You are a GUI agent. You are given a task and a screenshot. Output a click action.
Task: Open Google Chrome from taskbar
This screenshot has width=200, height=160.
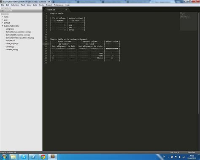(x=43, y=157)
